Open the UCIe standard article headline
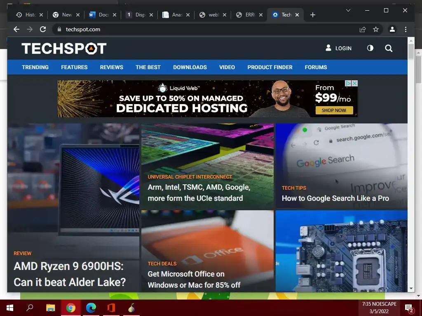 199,193
